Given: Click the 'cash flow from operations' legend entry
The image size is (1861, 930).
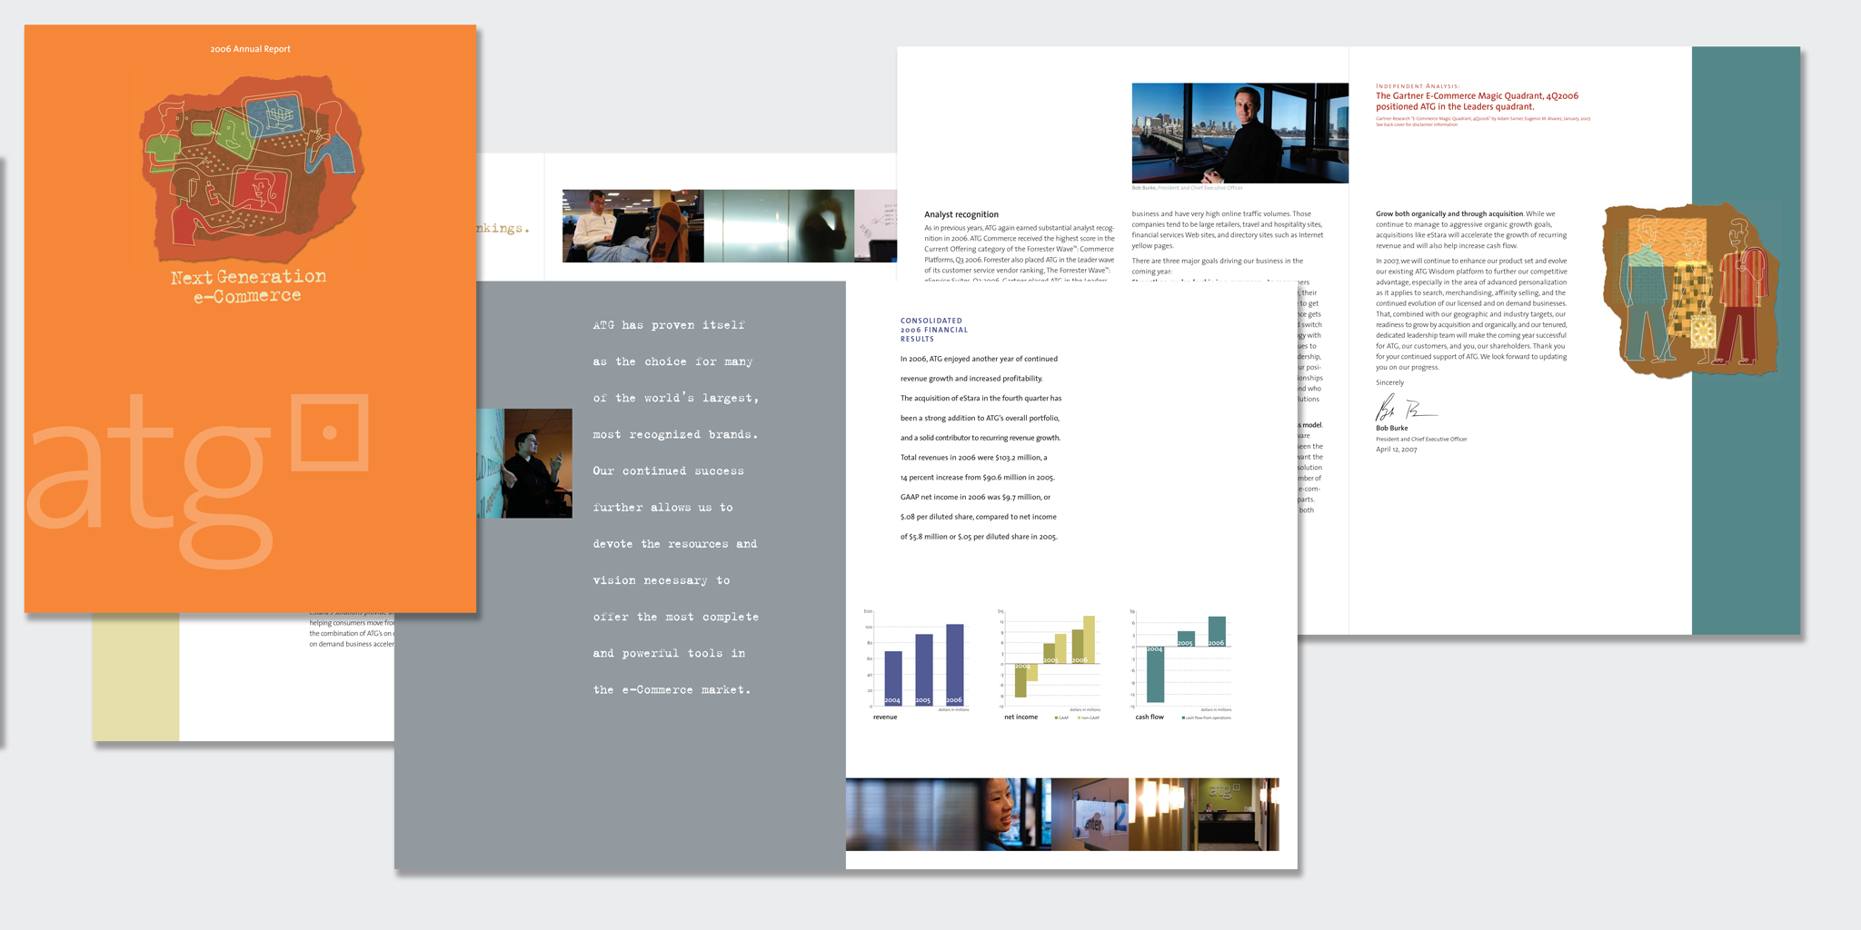Looking at the screenshot, I should point(1207,718).
